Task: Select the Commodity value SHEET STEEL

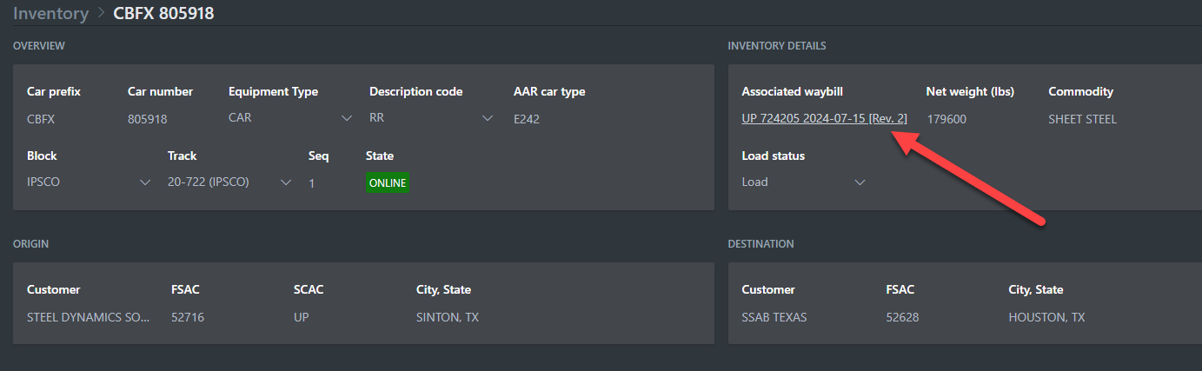Action: pyautogui.click(x=1082, y=118)
